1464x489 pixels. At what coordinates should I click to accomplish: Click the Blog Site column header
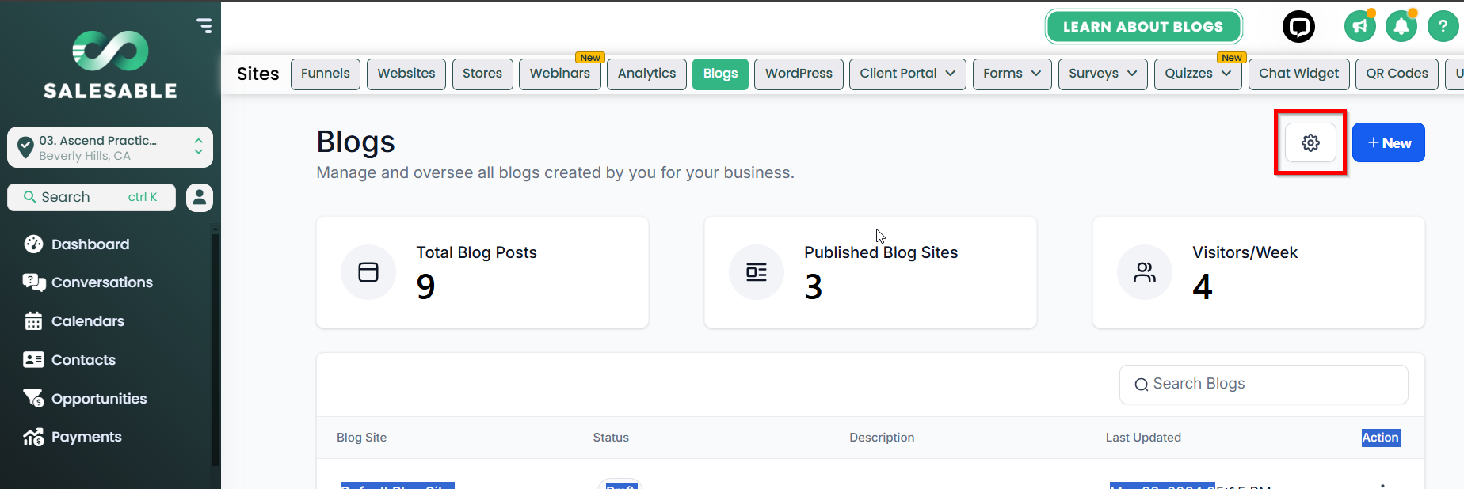[361, 438]
